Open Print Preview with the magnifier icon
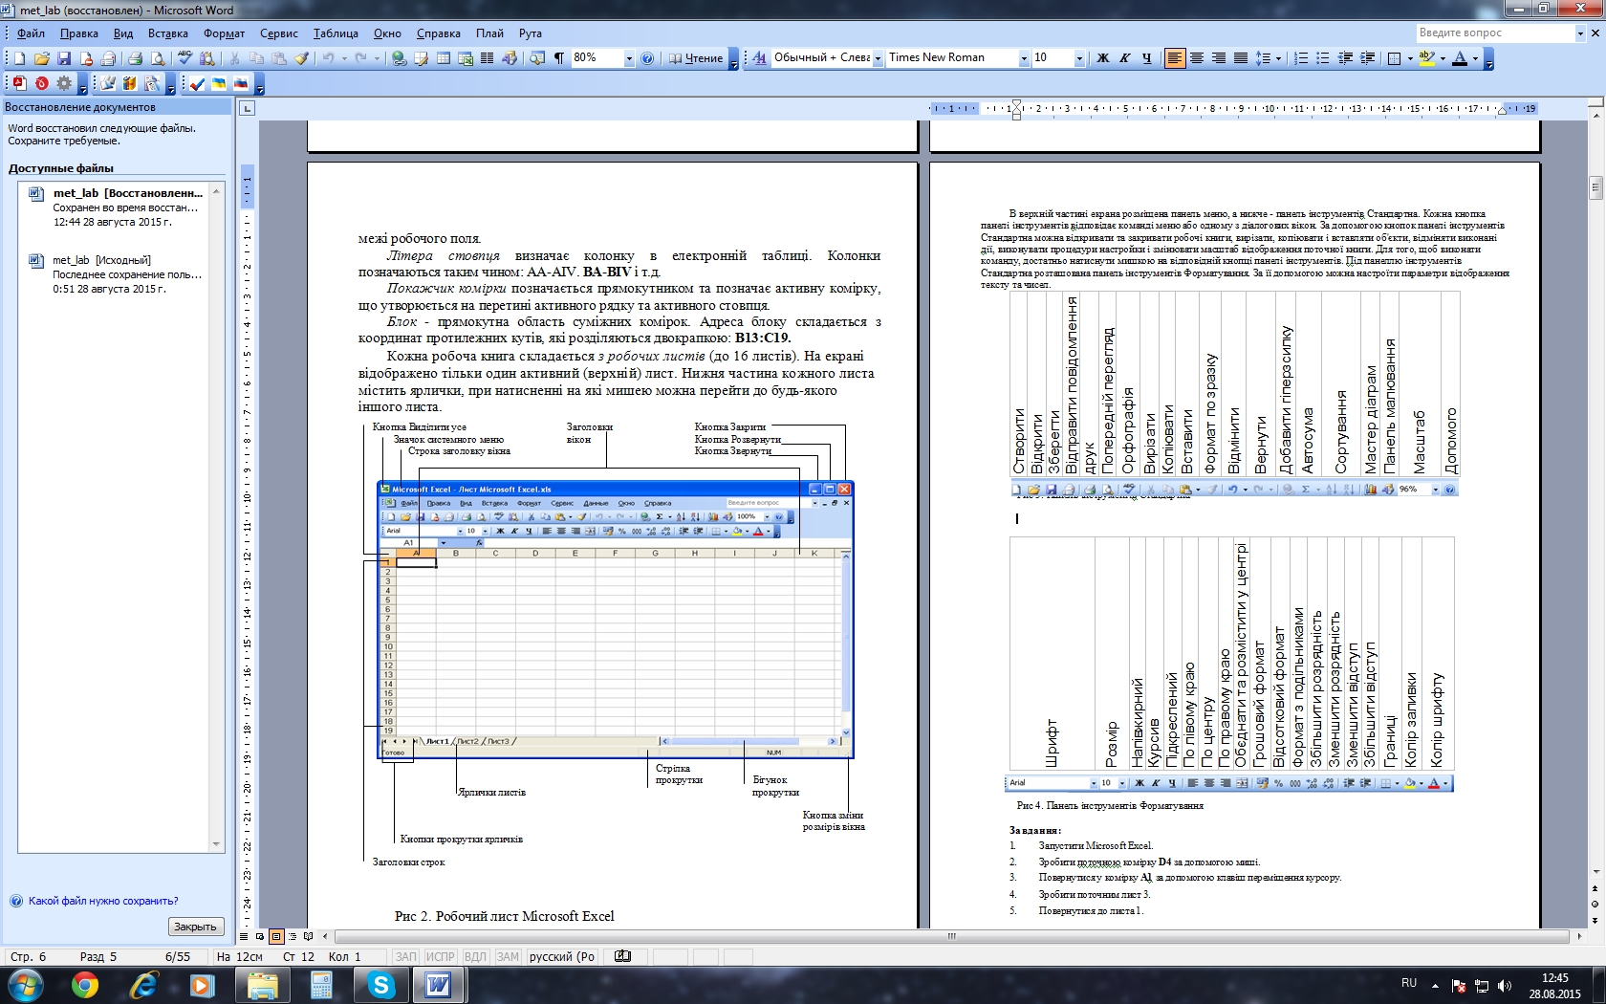The width and height of the screenshot is (1606, 1004). [x=158, y=58]
